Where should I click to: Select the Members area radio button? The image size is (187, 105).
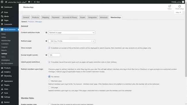pos(49,81)
